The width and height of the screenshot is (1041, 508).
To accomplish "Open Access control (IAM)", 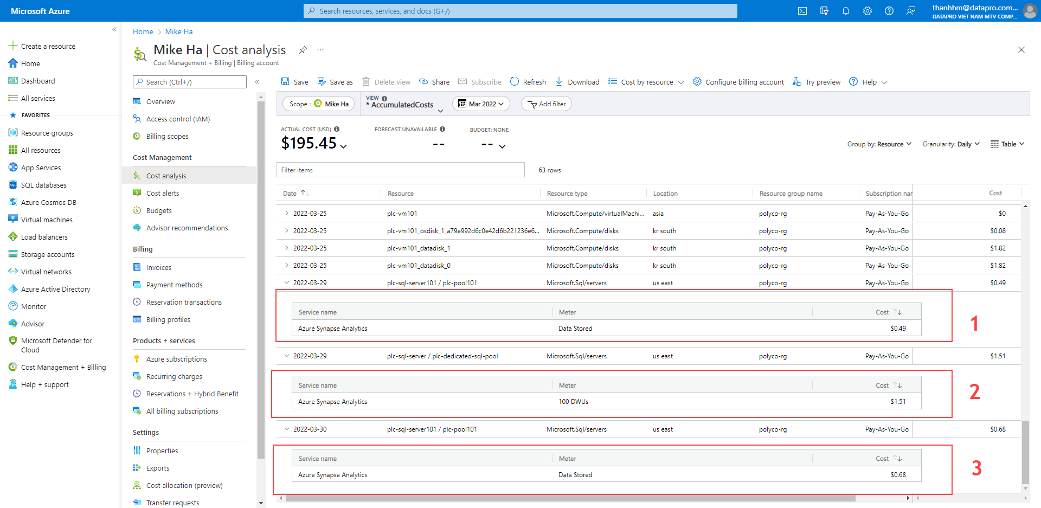I will (x=177, y=119).
